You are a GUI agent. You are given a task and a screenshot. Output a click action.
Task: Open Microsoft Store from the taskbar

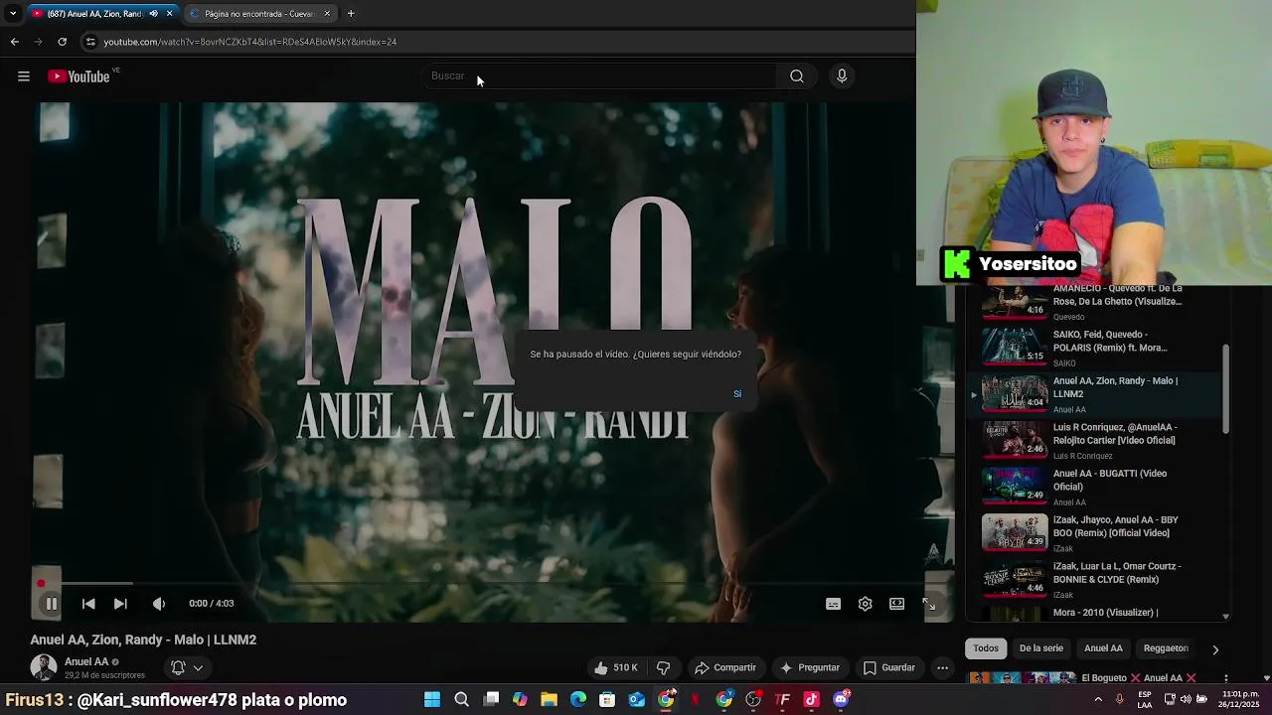(x=607, y=700)
